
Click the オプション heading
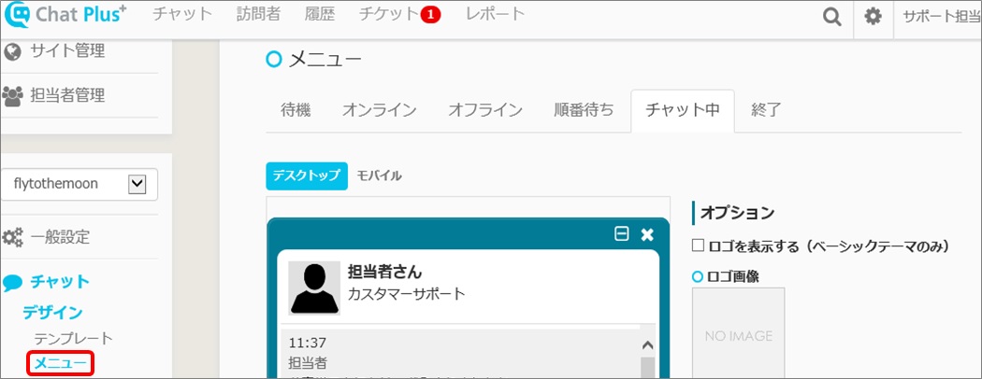pos(737,213)
